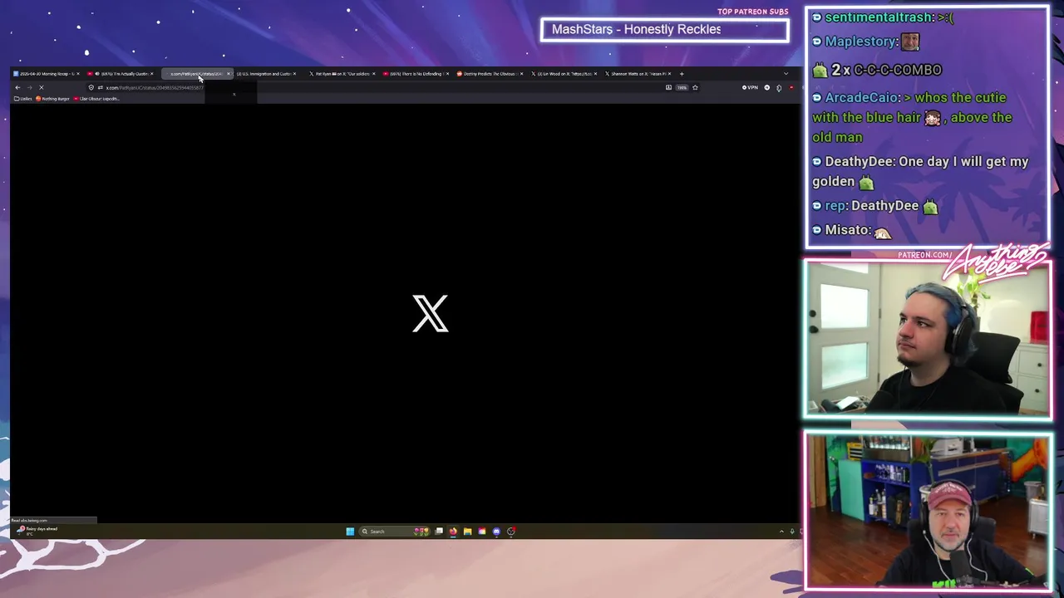
Task: Open the Dailies bookmarks folder
Action: coord(23,99)
